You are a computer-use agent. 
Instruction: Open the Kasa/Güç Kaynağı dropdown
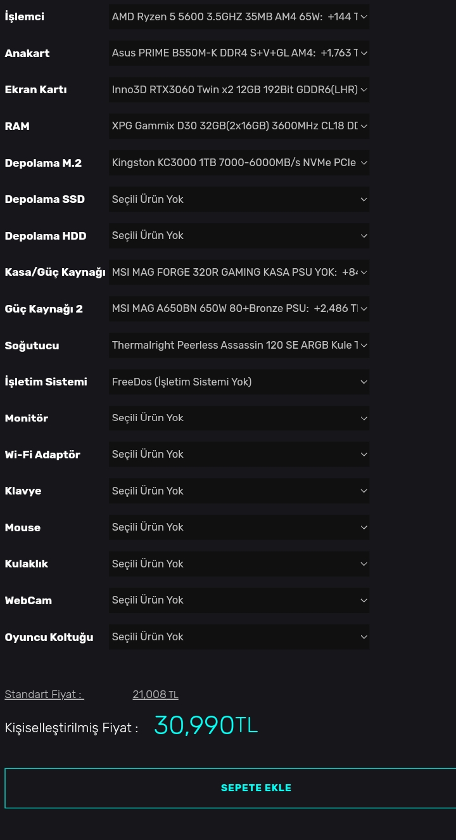coord(239,272)
